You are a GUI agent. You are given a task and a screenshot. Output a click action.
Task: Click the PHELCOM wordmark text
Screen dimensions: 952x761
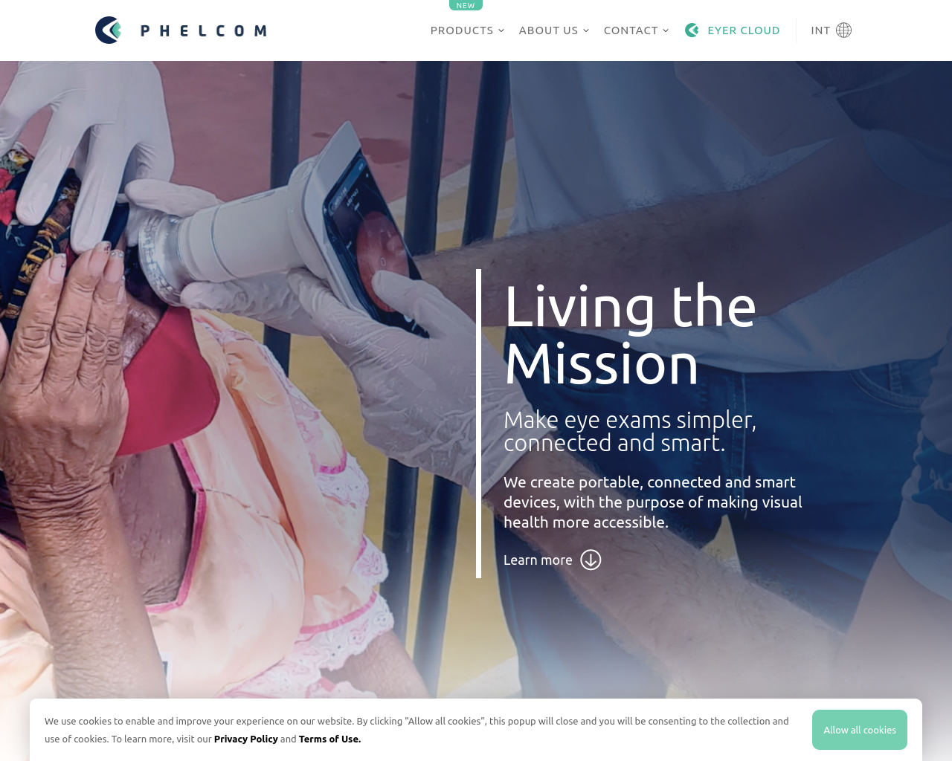pyautogui.click(x=203, y=30)
